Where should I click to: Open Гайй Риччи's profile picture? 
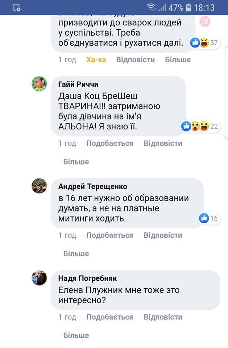coord(39,84)
